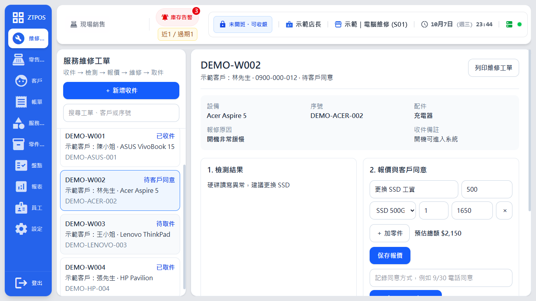Click the work order list scrollbar
Viewport: 536px width, 301px height.
(184, 226)
